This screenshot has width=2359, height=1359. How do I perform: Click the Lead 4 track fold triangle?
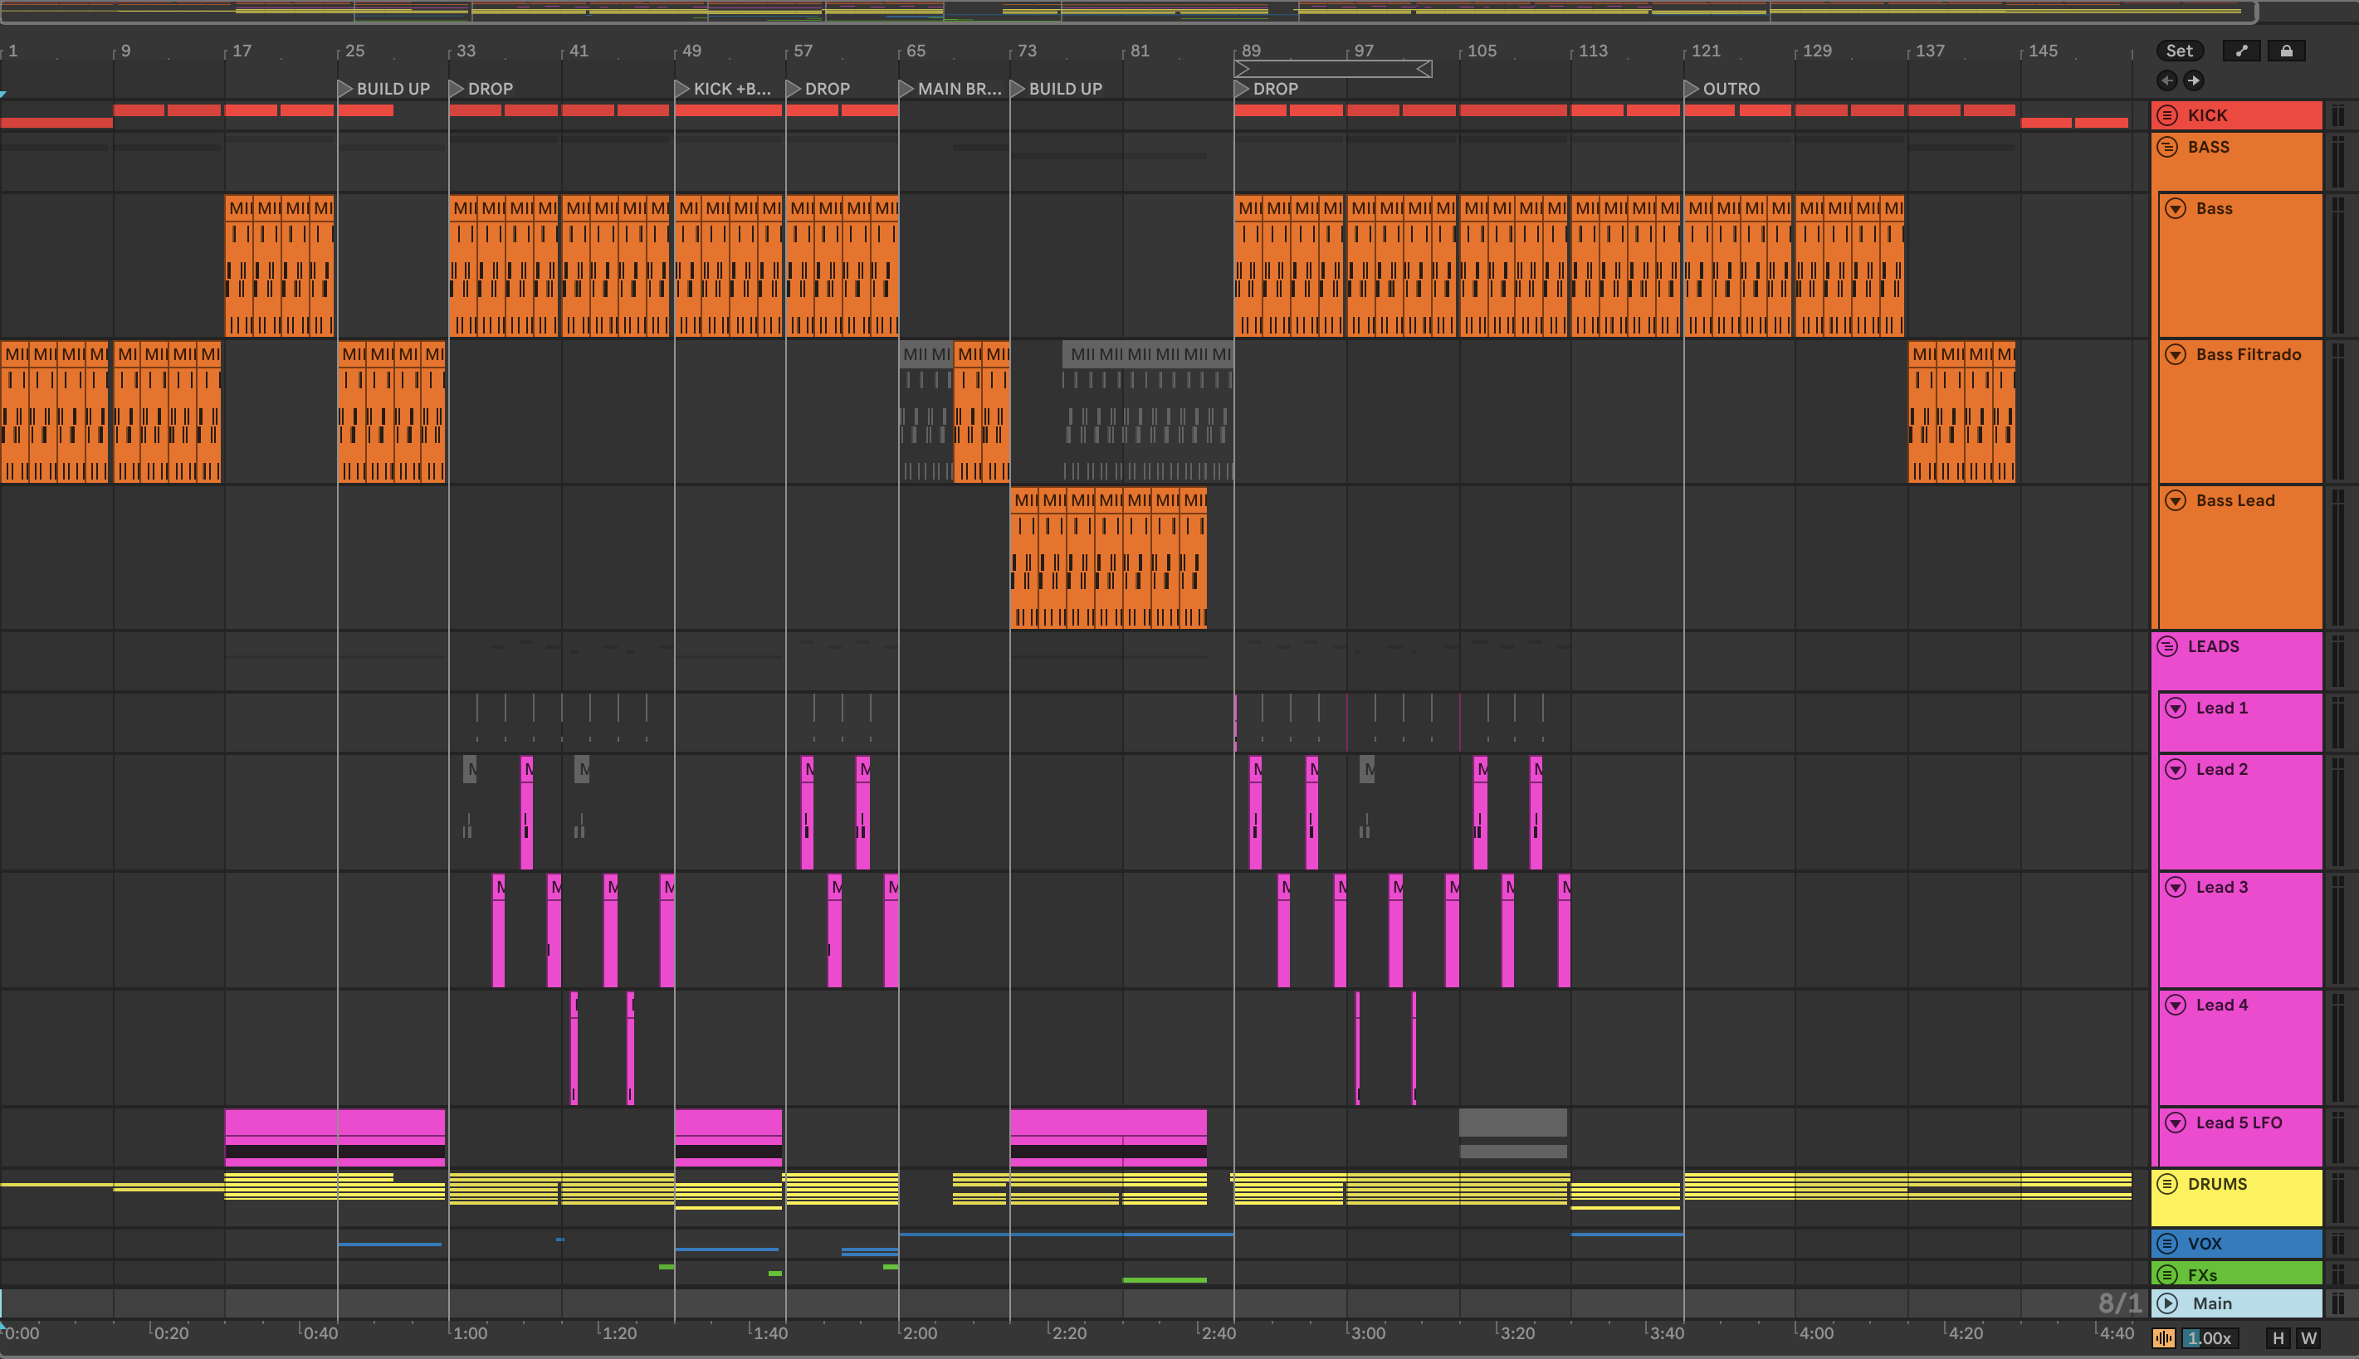click(2176, 1004)
